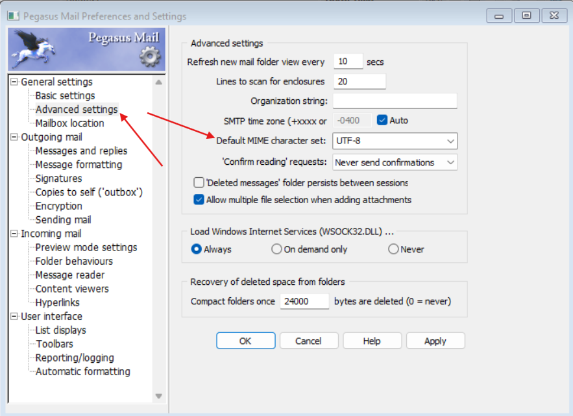Open the Signatures settings page
The image size is (573, 416).
58,178
